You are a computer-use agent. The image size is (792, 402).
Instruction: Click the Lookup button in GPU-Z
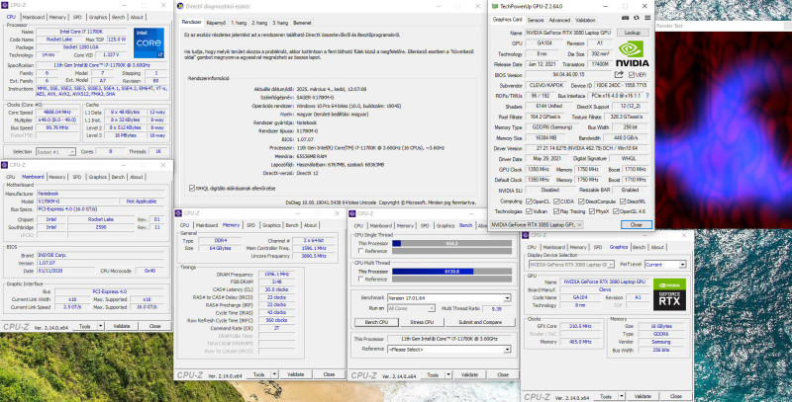coord(633,33)
